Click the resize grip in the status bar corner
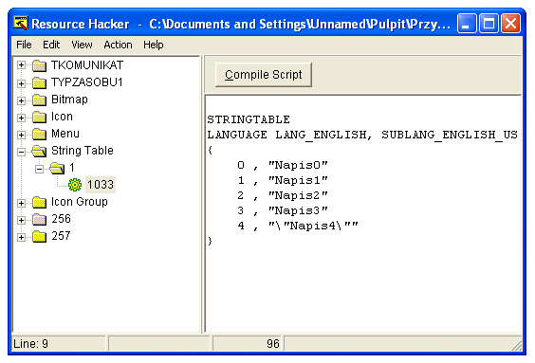Viewport: 535px width, 363px height. coord(516,345)
